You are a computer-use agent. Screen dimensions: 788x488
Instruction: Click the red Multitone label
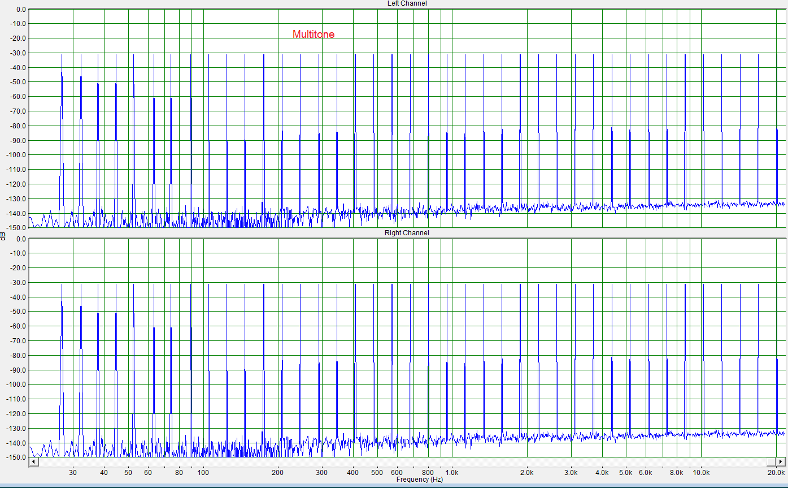[314, 34]
